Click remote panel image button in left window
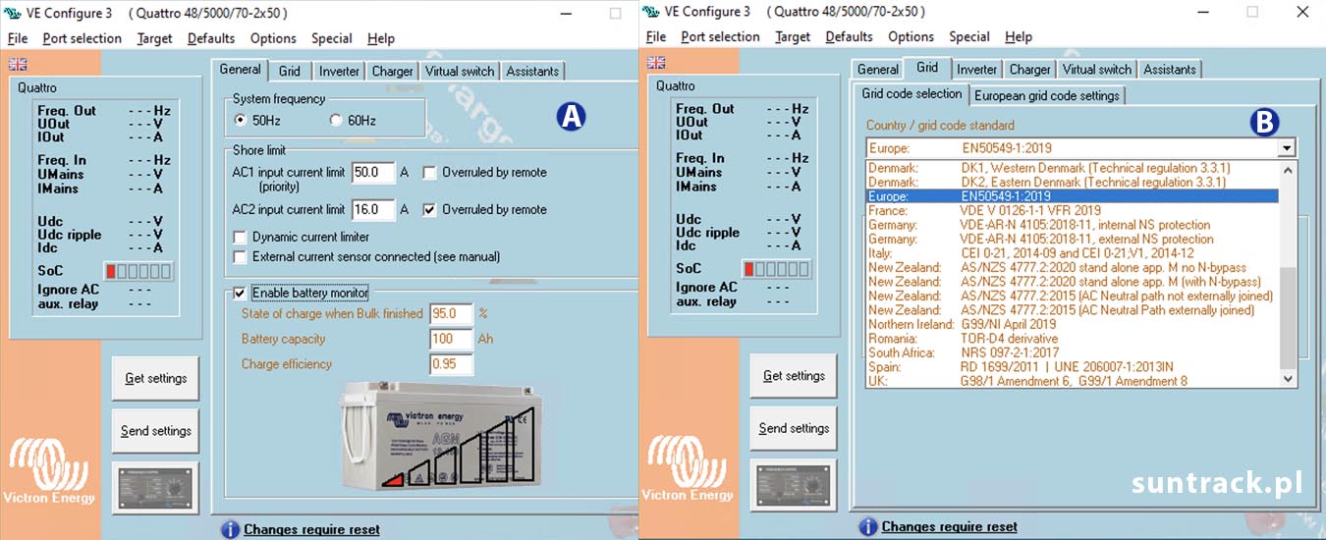This screenshot has width=1326, height=540. point(155,487)
